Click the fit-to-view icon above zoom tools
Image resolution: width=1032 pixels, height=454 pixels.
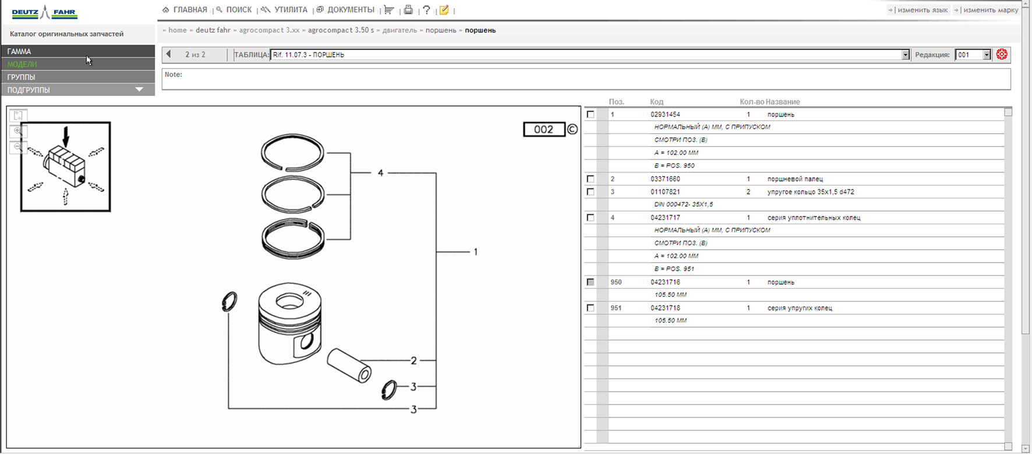pyautogui.click(x=18, y=116)
